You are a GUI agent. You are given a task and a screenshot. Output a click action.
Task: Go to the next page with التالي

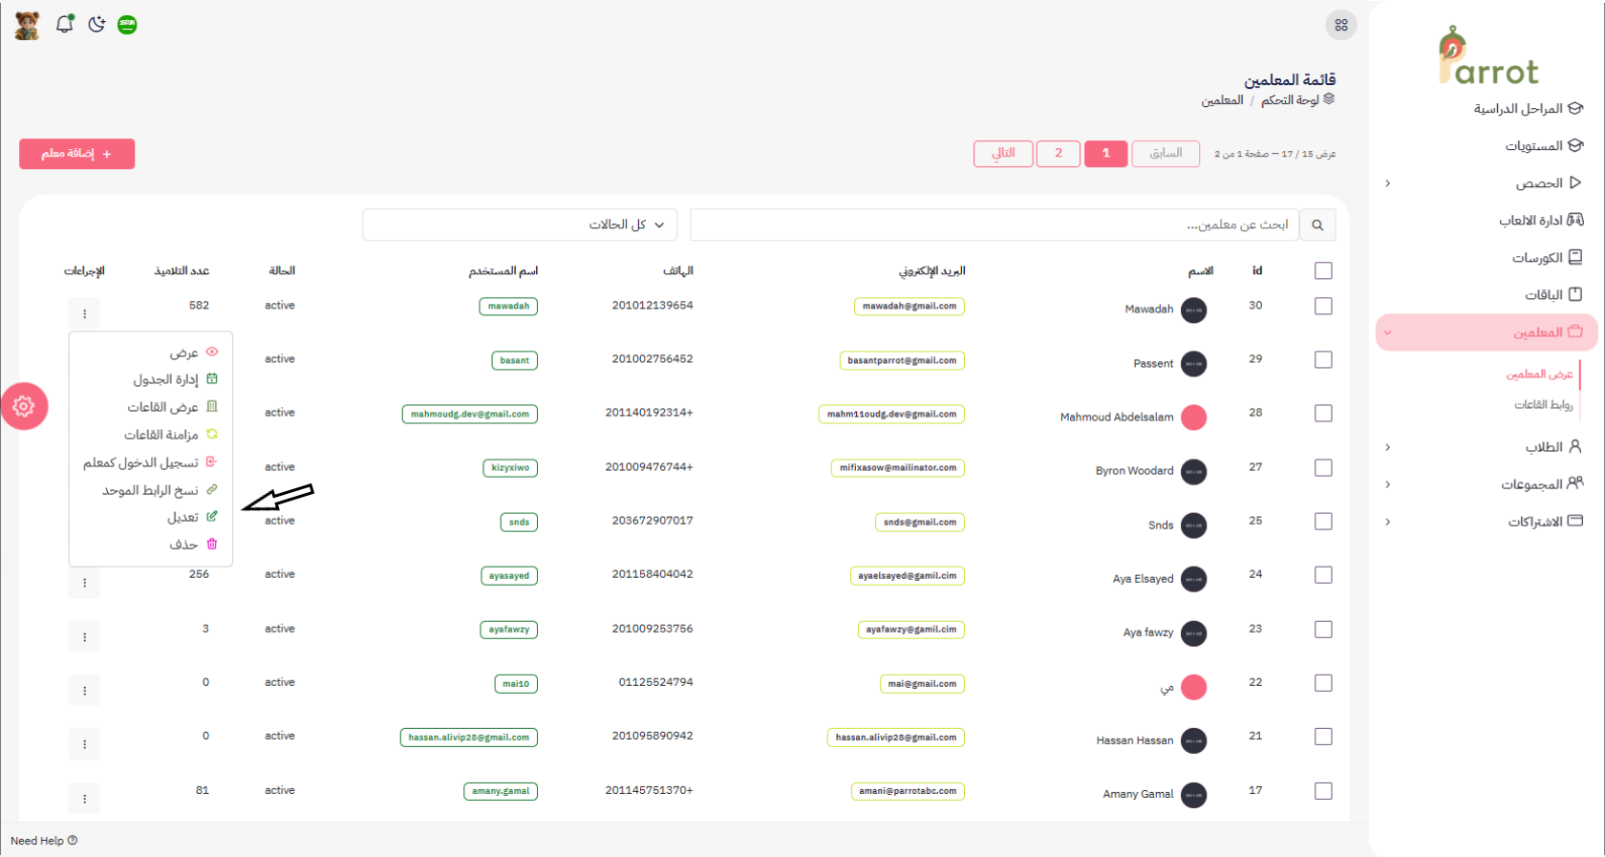[x=1003, y=154]
